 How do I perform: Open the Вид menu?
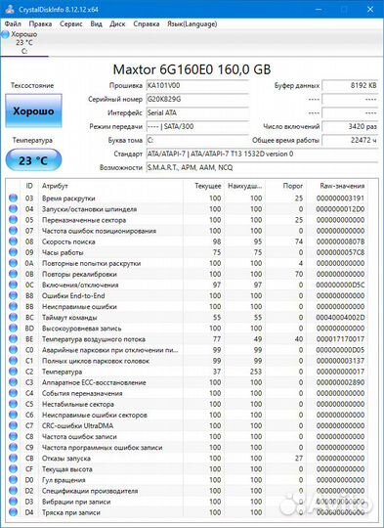tap(97, 23)
